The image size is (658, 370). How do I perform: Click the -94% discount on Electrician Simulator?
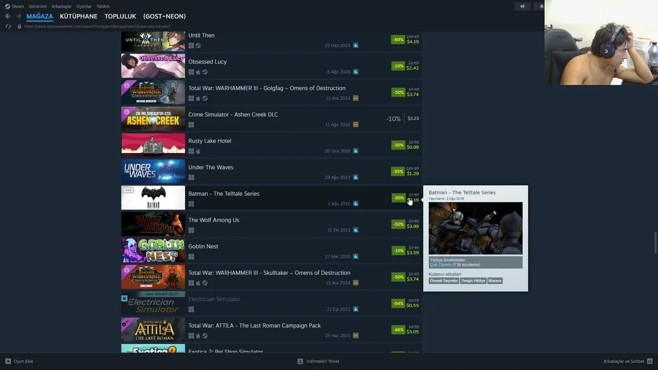[x=398, y=304]
